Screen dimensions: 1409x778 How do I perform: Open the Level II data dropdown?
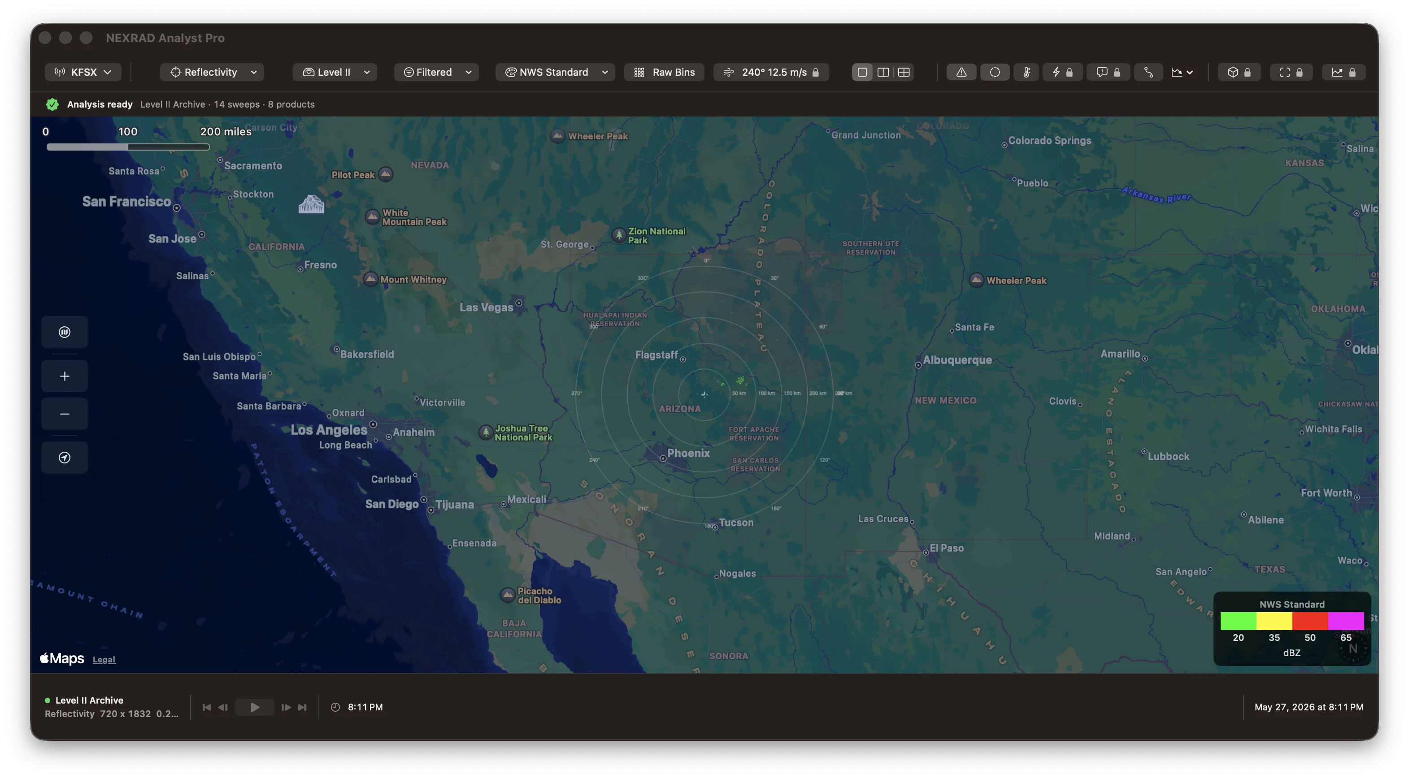[335, 72]
